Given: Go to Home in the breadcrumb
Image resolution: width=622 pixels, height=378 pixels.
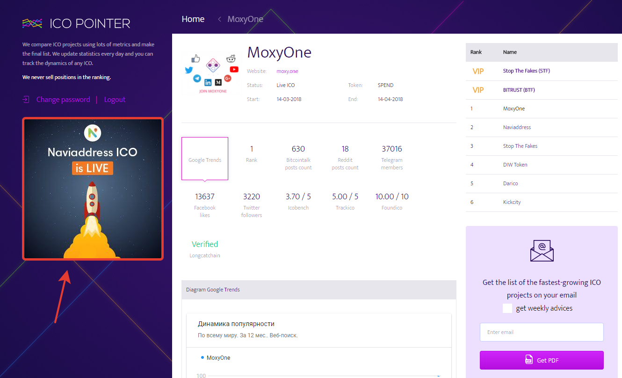Looking at the screenshot, I should click(193, 19).
